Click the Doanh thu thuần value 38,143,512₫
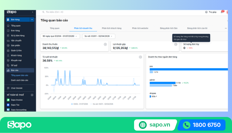Image resolution: width=232 pixels, height=133 pixels. click(50, 48)
